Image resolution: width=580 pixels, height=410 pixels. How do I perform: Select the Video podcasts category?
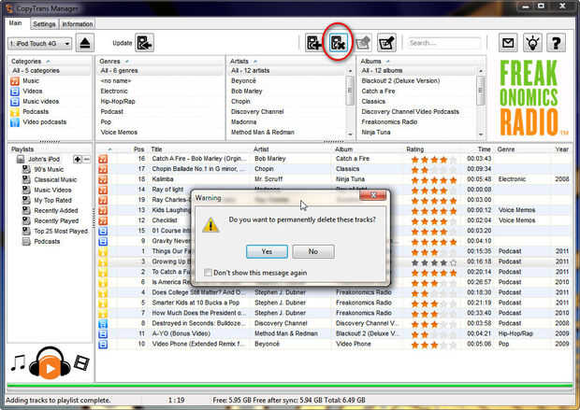(x=44, y=122)
